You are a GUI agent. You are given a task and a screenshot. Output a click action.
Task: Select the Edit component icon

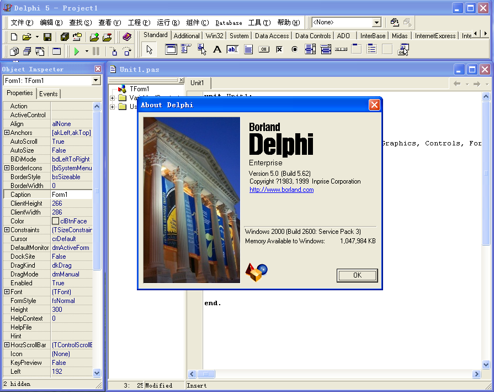click(232, 50)
